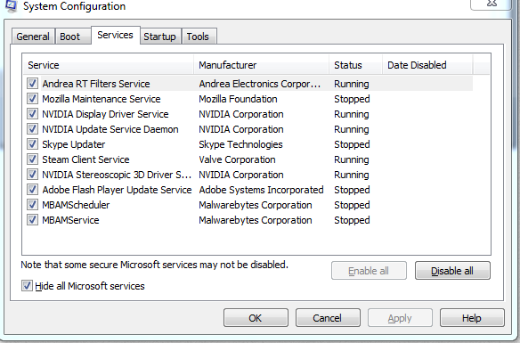The image size is (520, 343).
Task: Confirm with the OK button
Action: click(256, 318)
